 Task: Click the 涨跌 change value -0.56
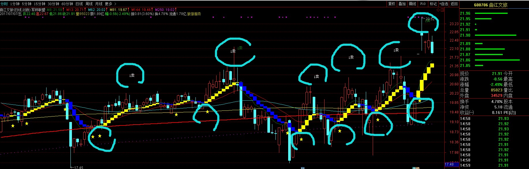point(497,79)
